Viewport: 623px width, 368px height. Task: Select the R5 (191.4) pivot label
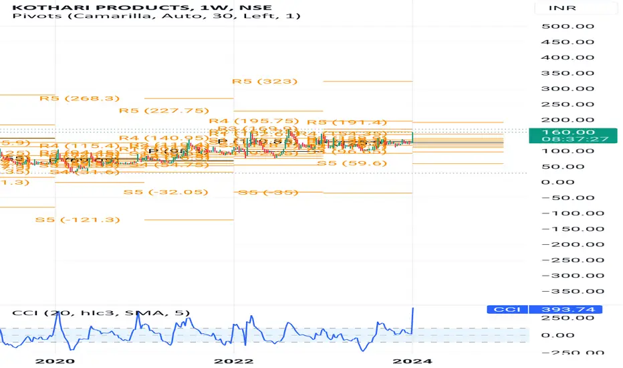tap(347, 122)
